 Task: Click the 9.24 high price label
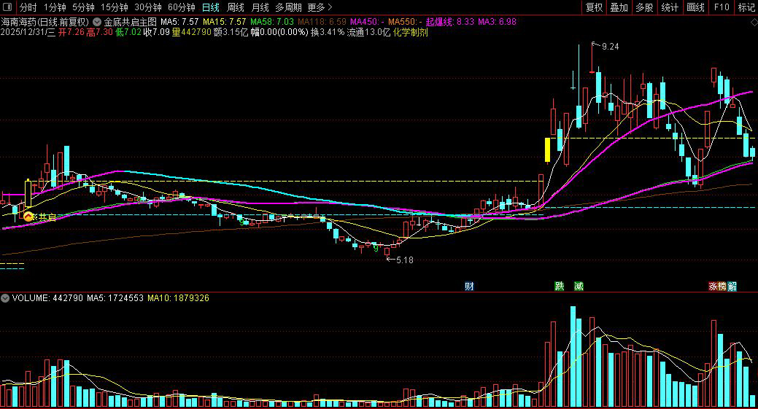click(x=610, y=47)
